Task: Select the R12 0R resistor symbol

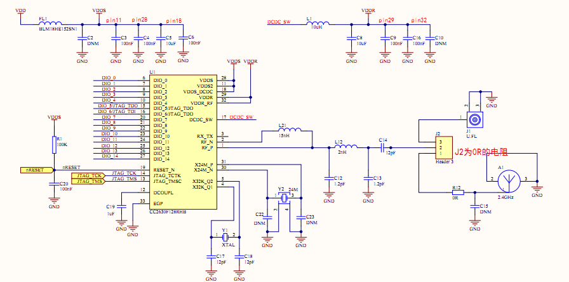Action: (x=459, y=192)
